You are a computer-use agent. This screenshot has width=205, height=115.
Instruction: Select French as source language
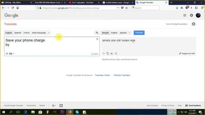tap(27, 33)
